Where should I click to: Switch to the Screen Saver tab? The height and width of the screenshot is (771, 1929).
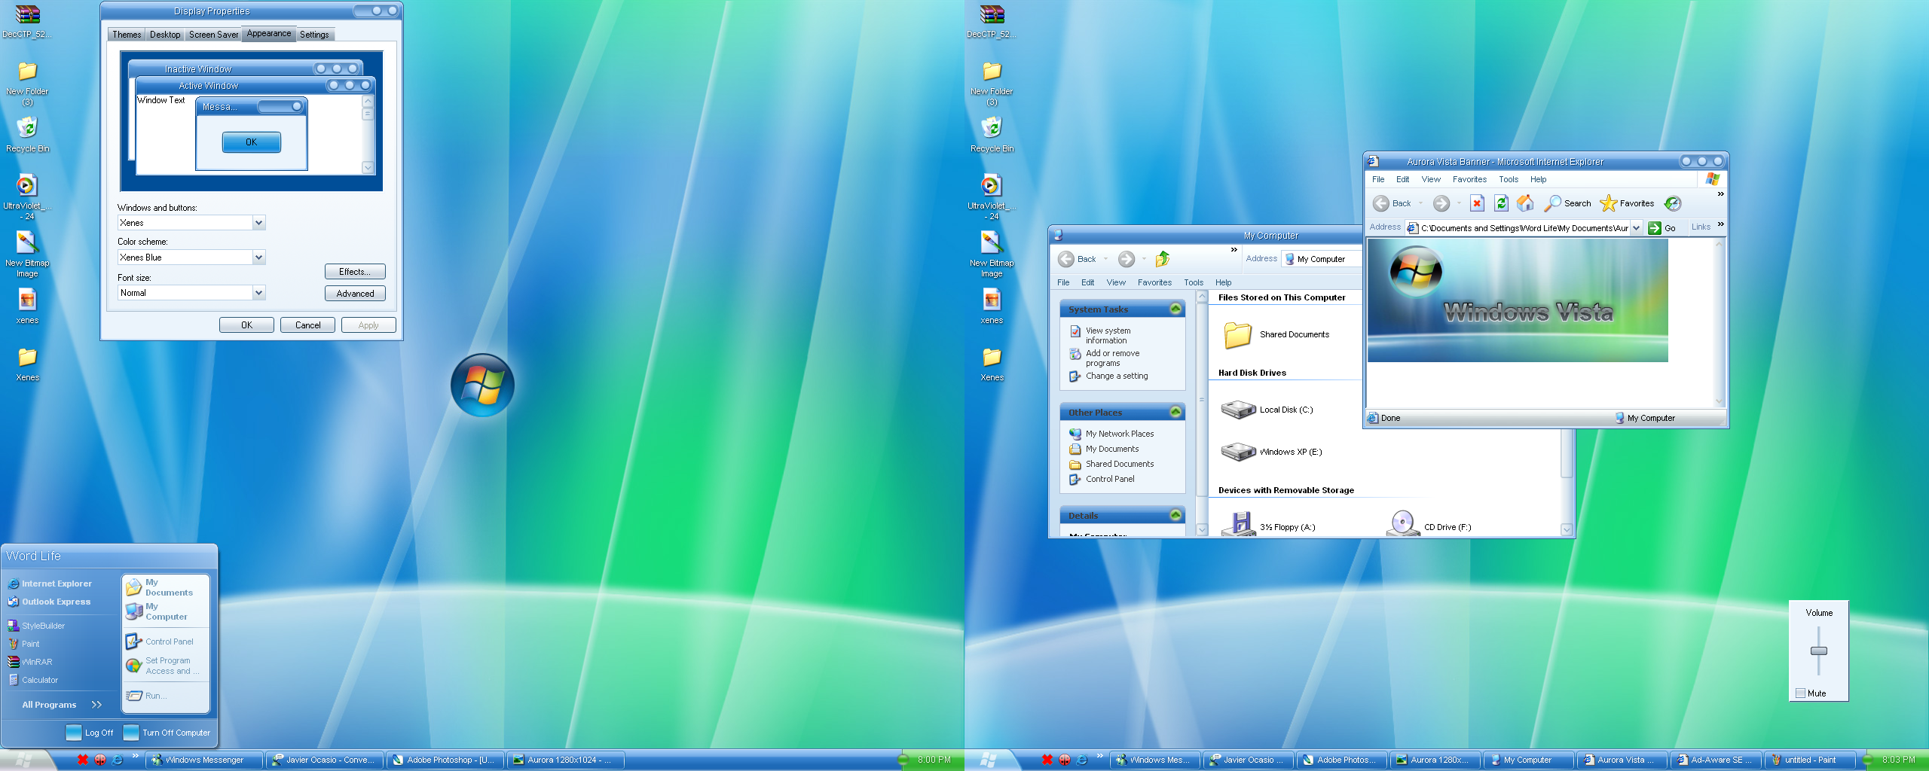(x=213, y=35)
